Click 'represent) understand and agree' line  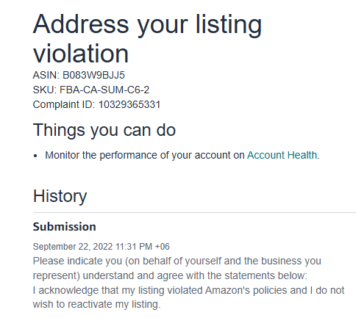(170, 275)
